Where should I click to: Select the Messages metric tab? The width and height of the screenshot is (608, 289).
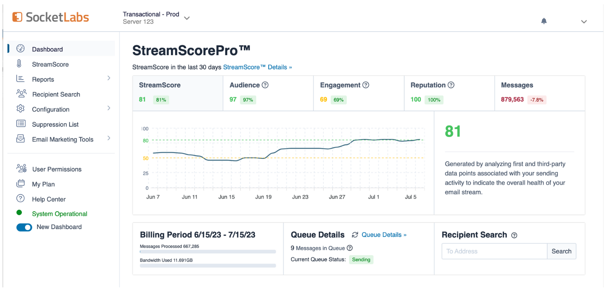click(540, 93)
